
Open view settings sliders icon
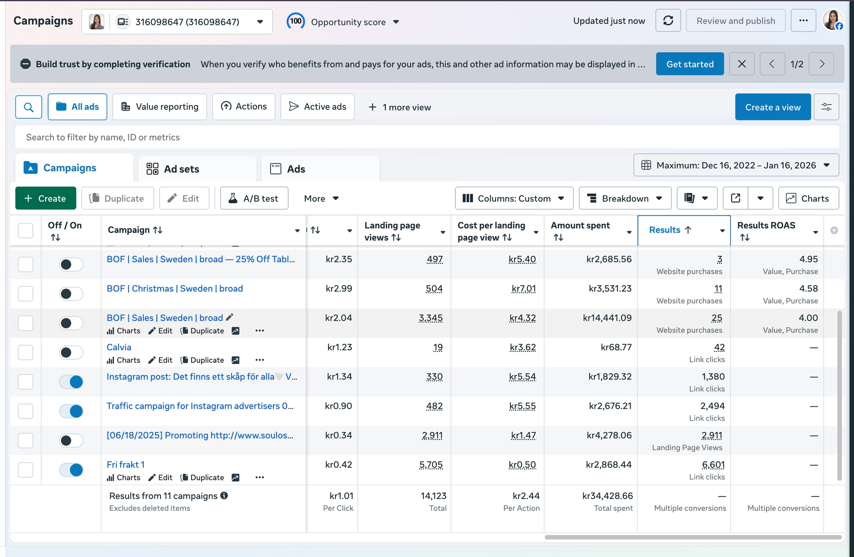826,107
